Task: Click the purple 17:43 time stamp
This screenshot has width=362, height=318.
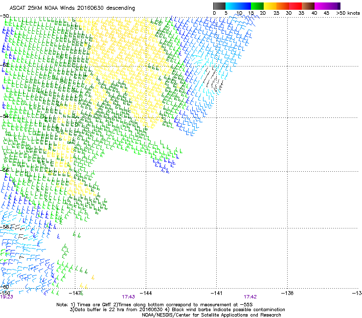Action: (128, 297)
